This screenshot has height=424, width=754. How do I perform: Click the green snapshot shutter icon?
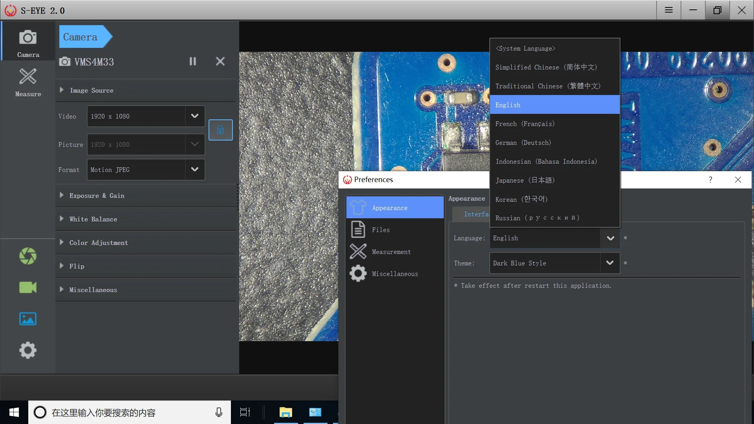(x=27, y=256)
